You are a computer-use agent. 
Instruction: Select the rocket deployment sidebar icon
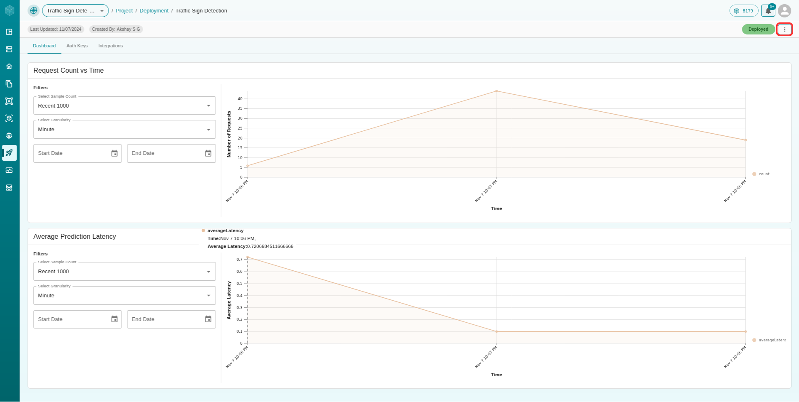coord(9,153)
